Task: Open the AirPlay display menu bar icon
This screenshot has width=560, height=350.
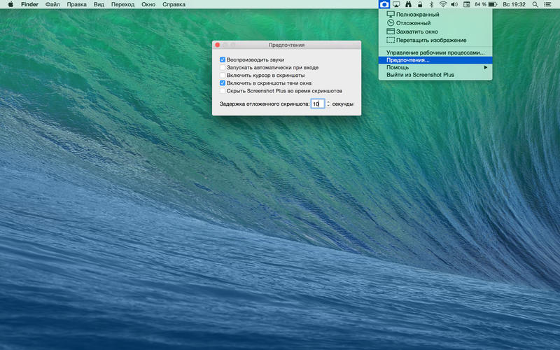Action: [x=396, y=4]
